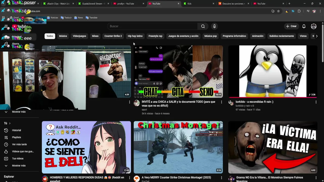Open the CHAT CITA SEXO video thumbnail
The width and height of the screenshot is (324, 182).
(x=178, y=72)
